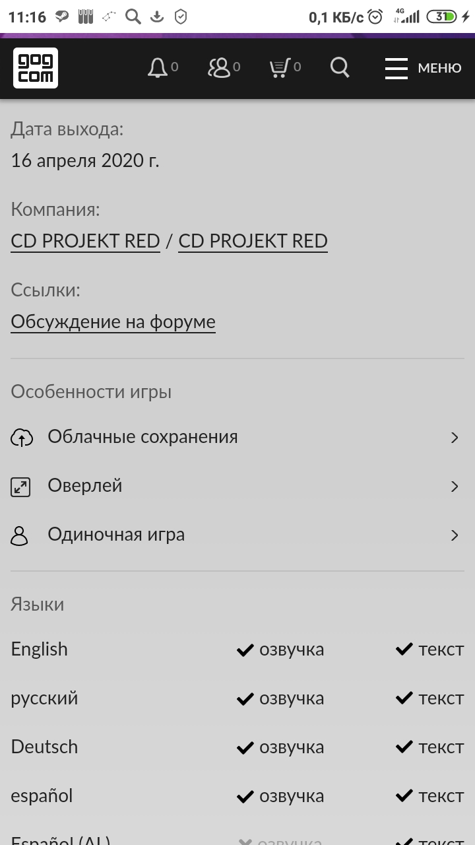Tap the single-player person icon
Viewport: 475px width, 845px height.
pyautogui.click(x=20, y=535)
